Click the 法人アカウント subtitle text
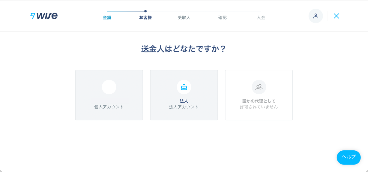 (x=184, y=107)
